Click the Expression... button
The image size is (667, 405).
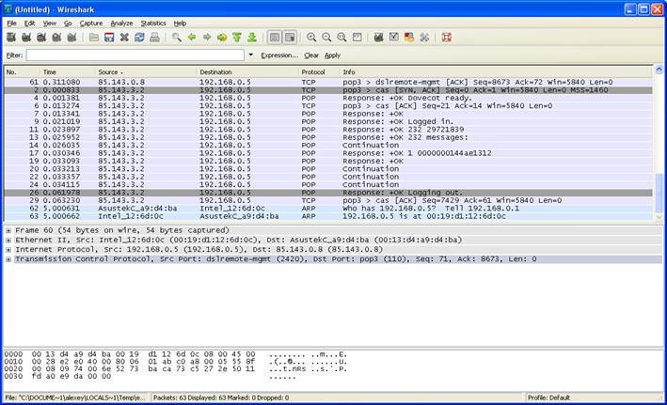[x=279, y=55]
